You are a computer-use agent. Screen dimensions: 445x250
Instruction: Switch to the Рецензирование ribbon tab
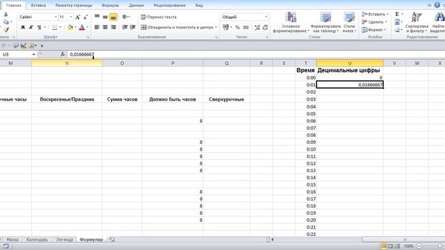coord(170,6)
